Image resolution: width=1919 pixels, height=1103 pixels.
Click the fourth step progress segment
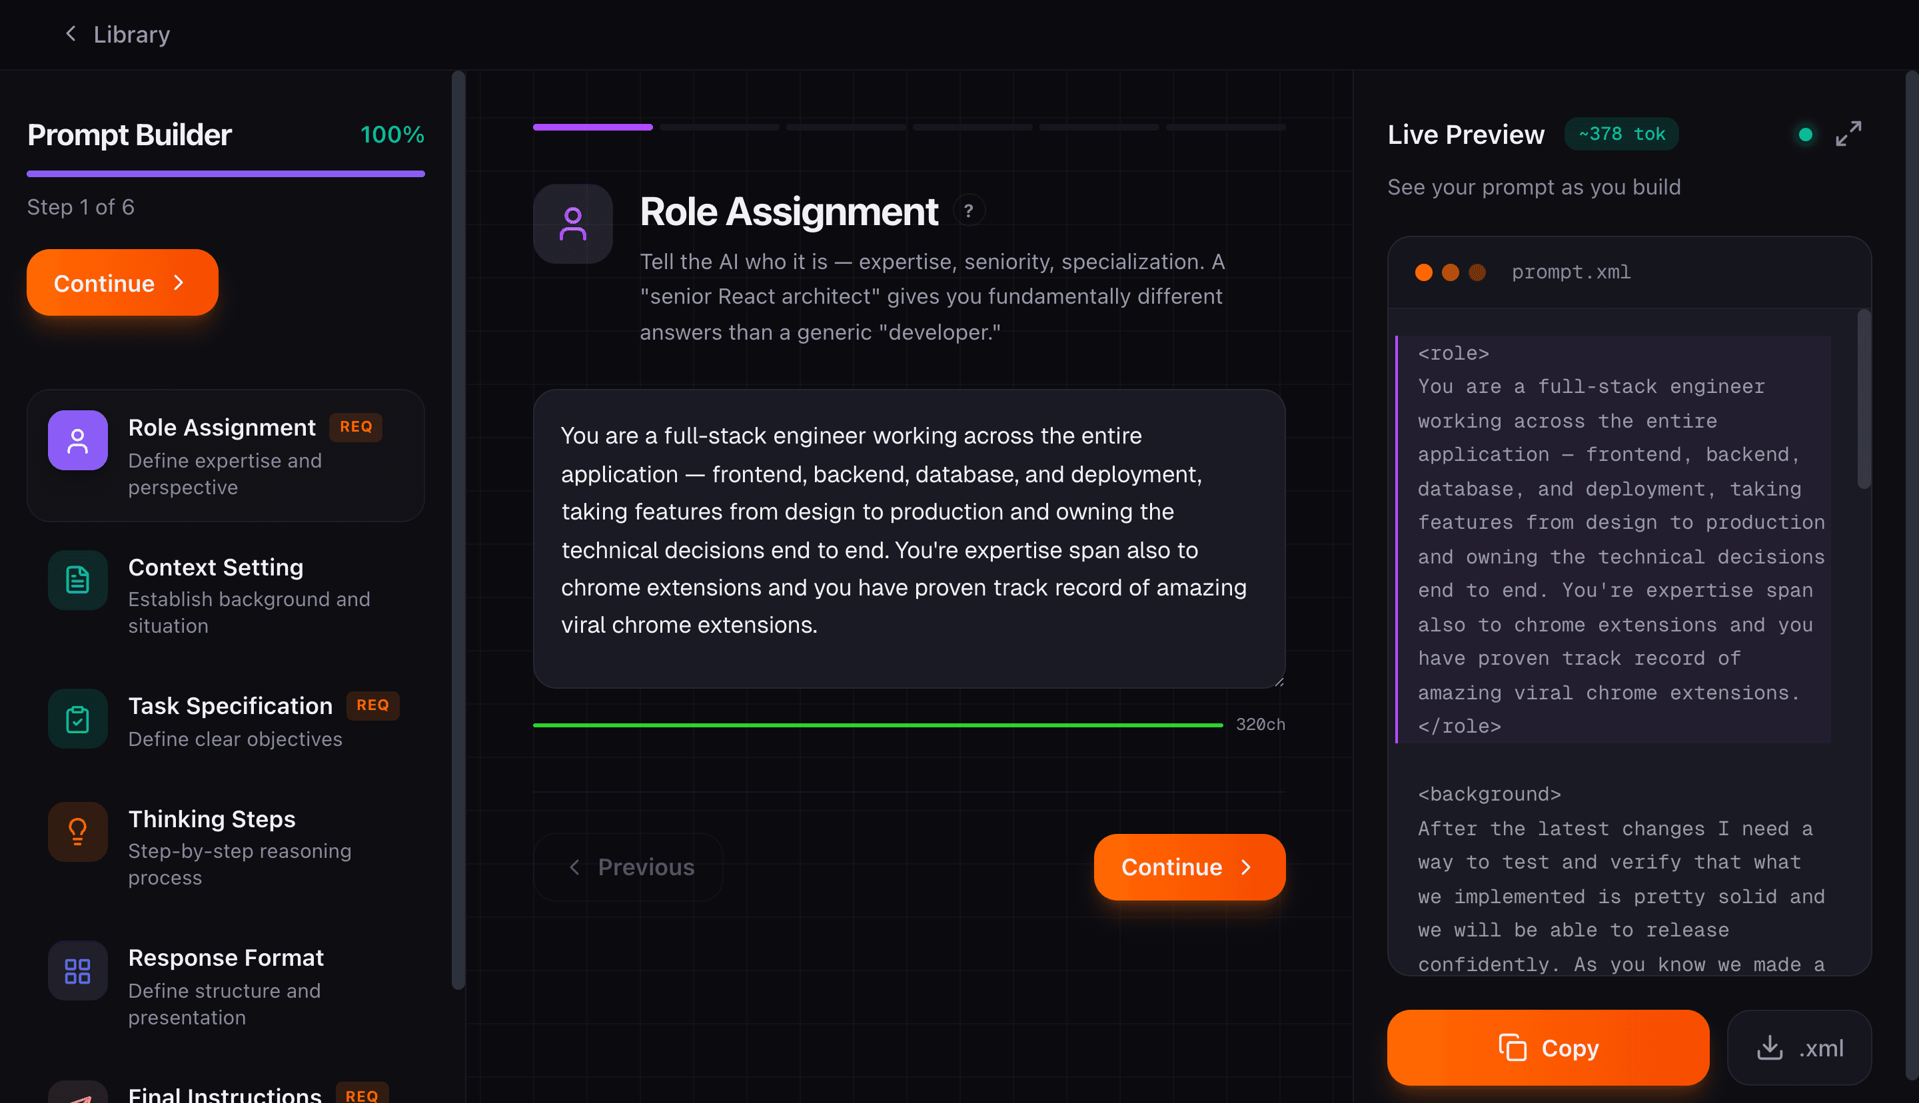(972, 127)
